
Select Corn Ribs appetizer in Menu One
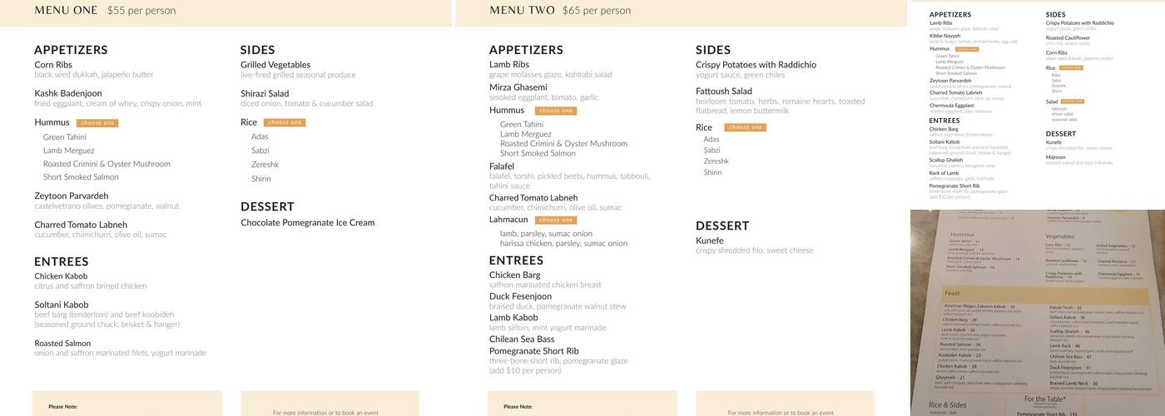coord(53,65)
